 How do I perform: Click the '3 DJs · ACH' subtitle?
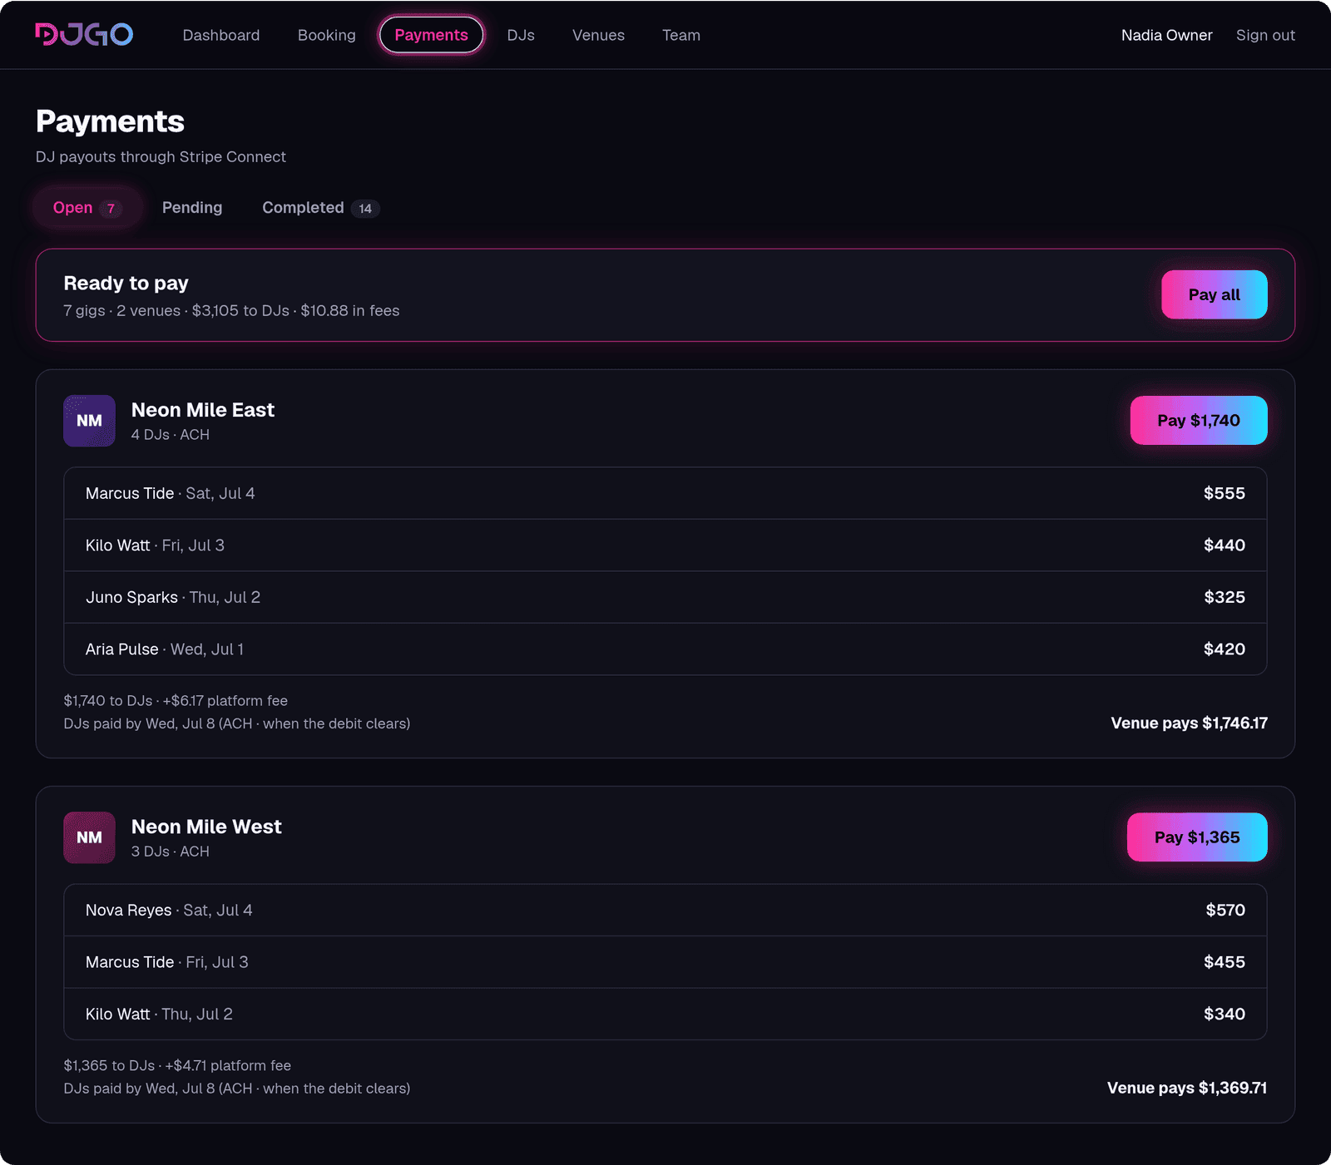coord(171,852)
